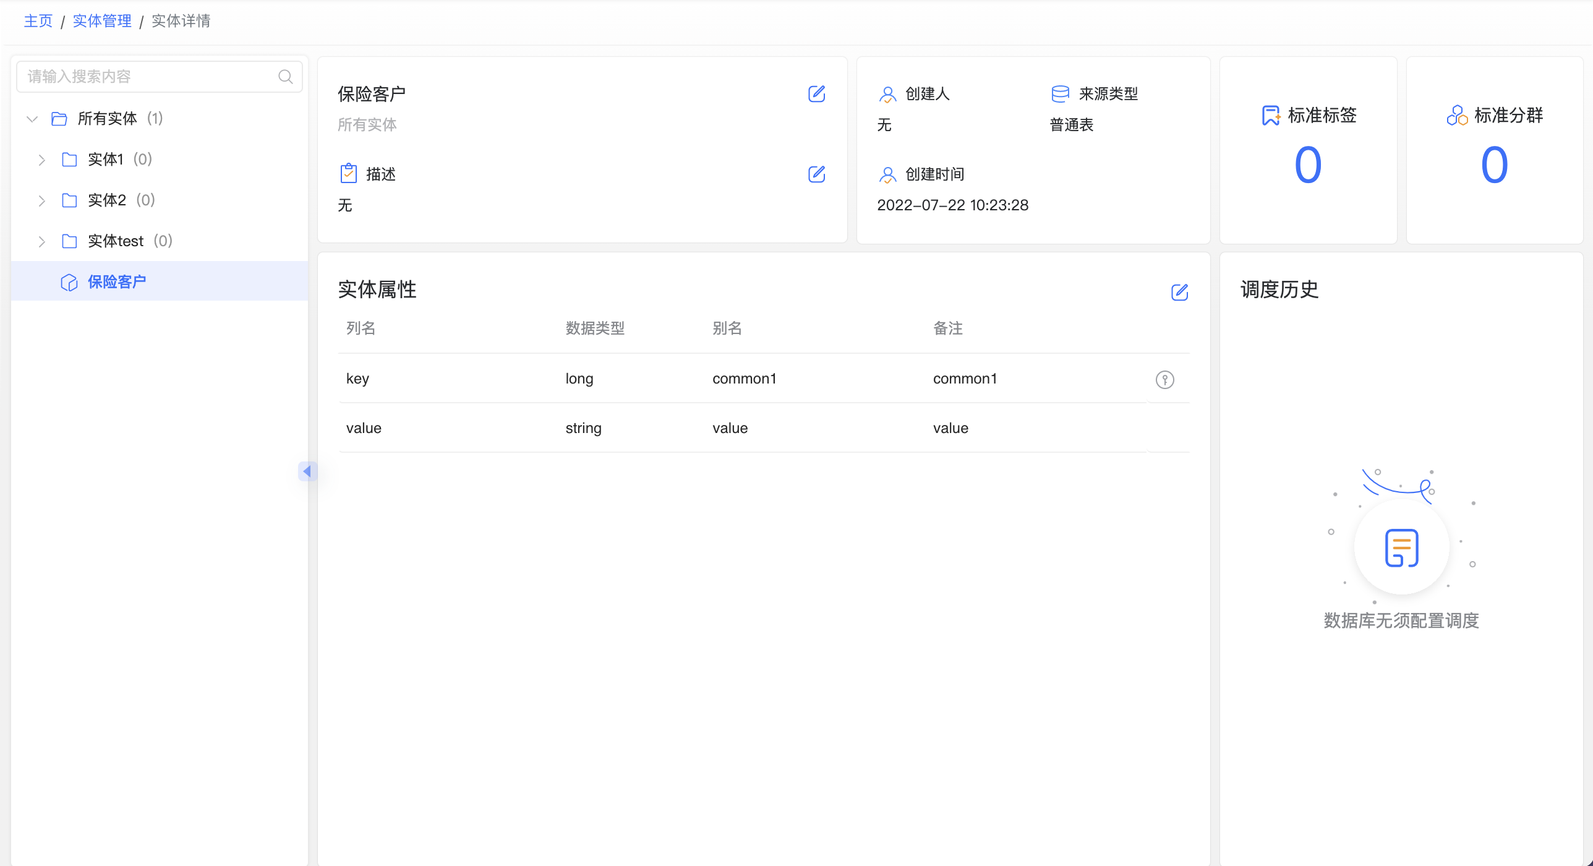Edit the 保险客户 entity name
1593x866 pixels.
coord(816,94)
